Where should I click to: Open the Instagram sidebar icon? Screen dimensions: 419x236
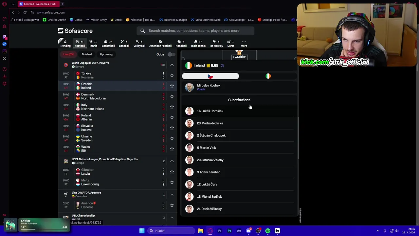pos(5,51)
